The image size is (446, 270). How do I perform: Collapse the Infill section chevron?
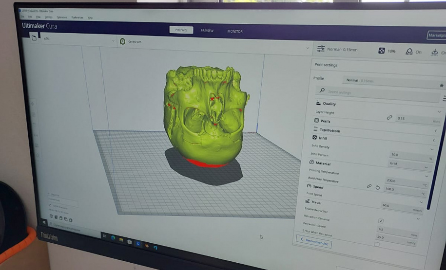(432, 149)
